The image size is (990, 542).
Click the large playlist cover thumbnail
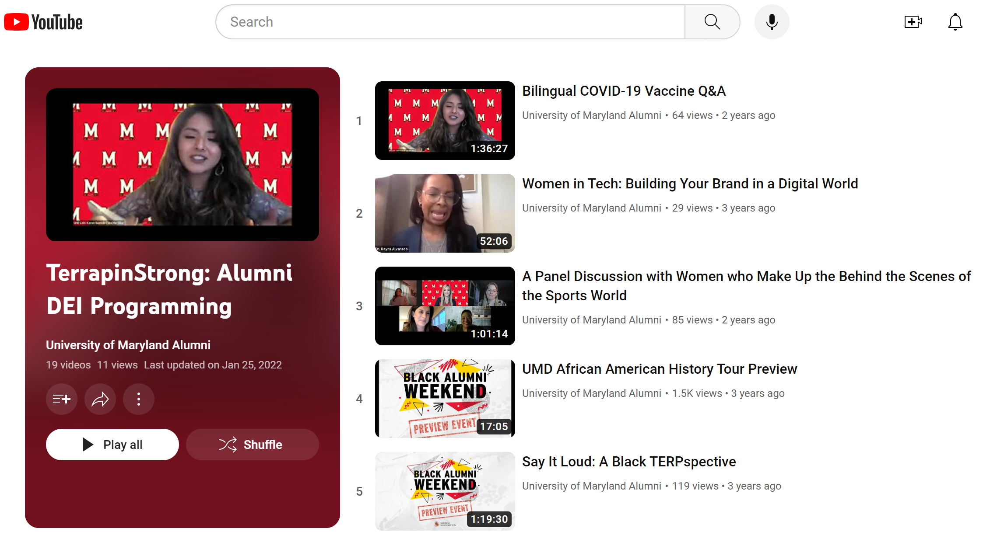click(x=182, y=164)
